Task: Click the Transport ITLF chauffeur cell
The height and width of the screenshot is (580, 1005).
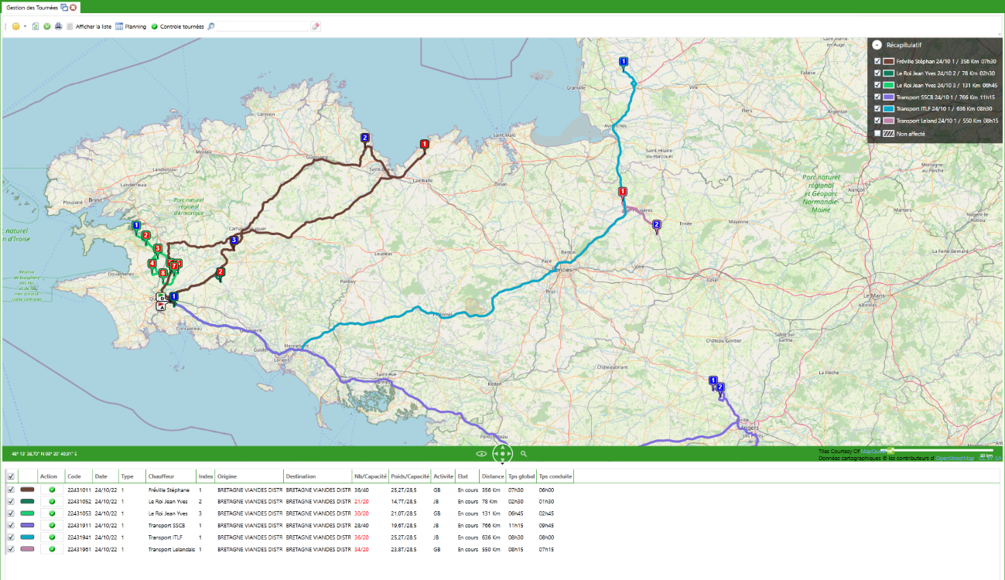Action: click(x=165, y=537)
